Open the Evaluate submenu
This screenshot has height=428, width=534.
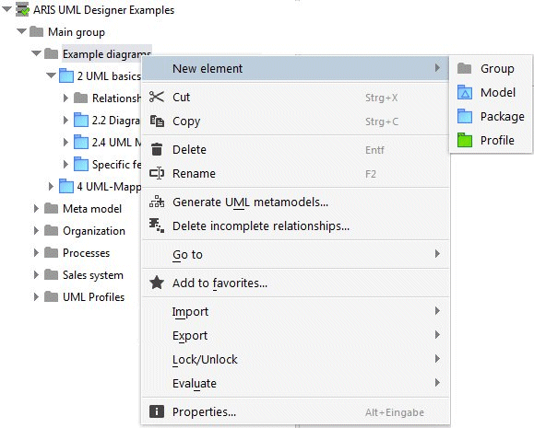click(x=295, y=383)
